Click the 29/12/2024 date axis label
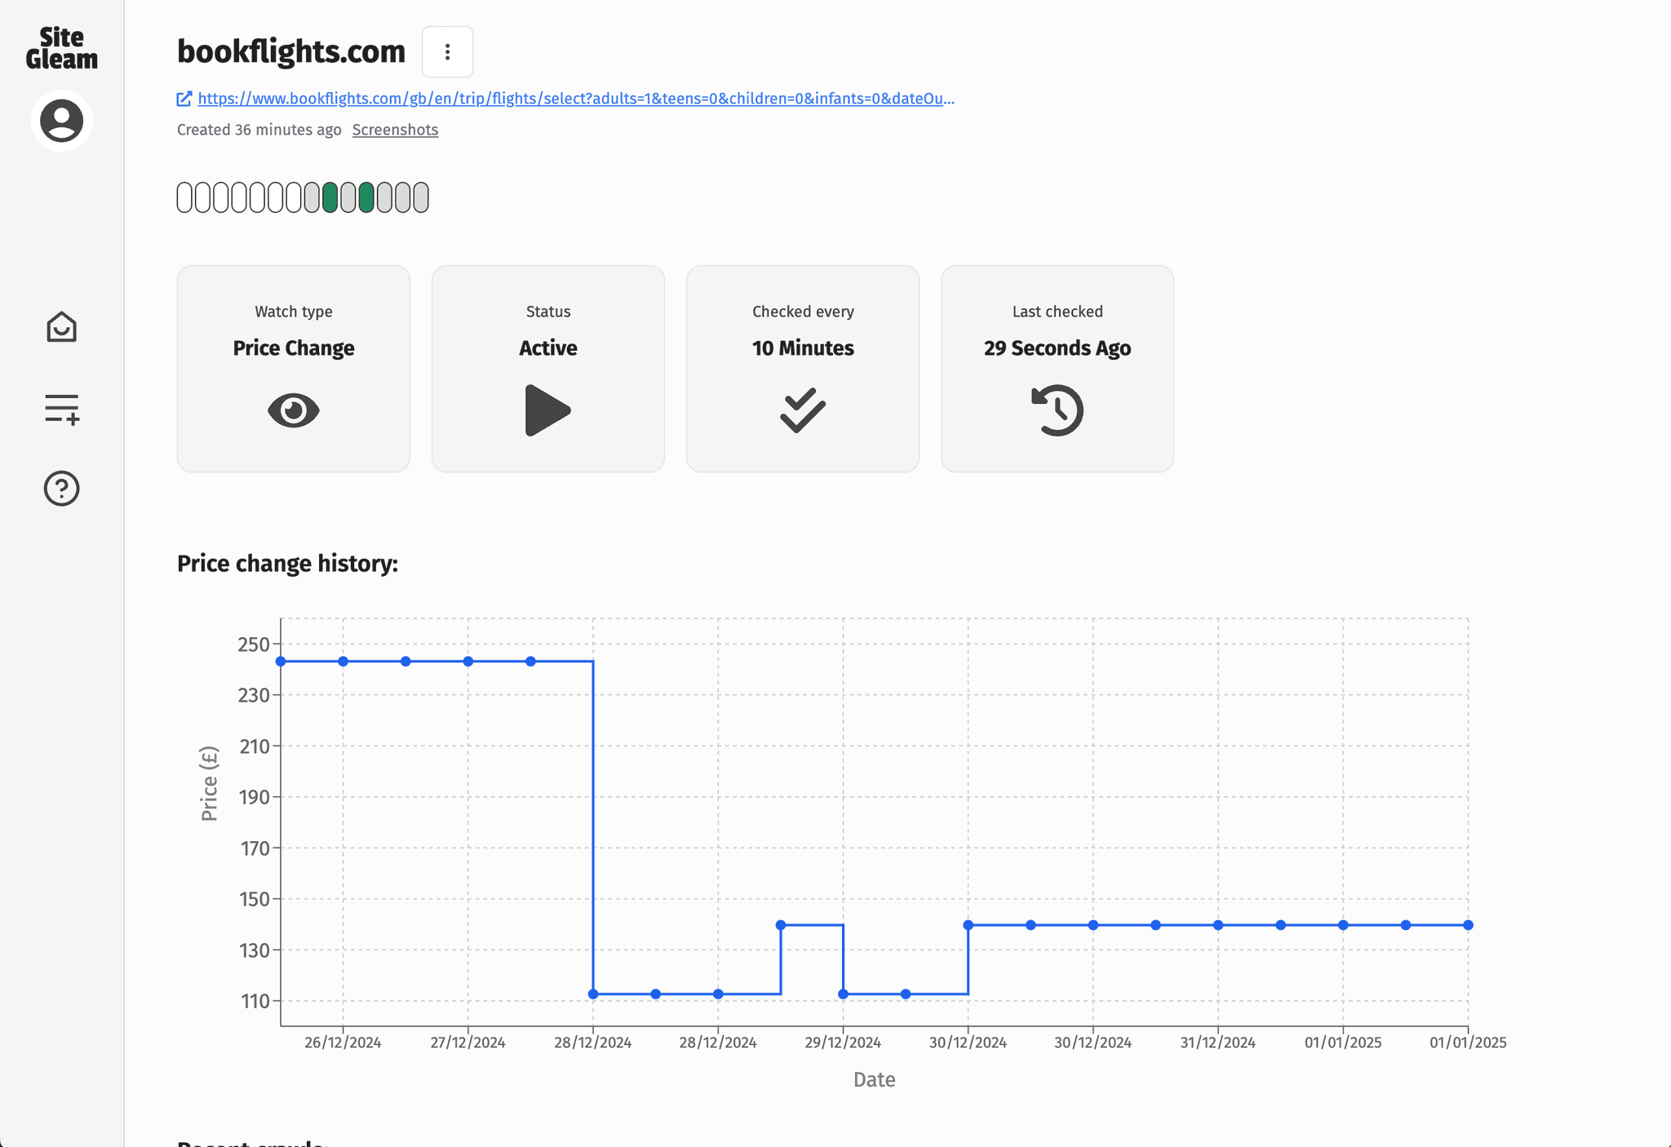 tap(843, 1043)
